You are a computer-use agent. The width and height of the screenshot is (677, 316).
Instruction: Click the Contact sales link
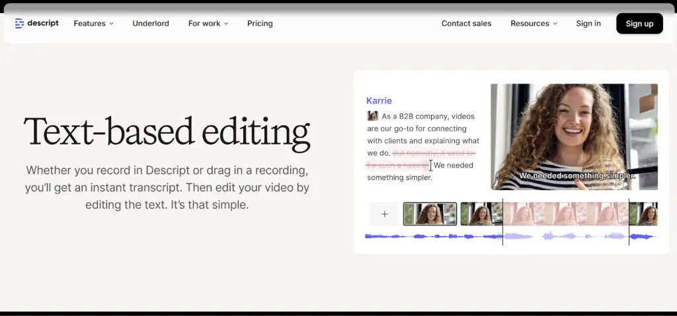point(466,24)
